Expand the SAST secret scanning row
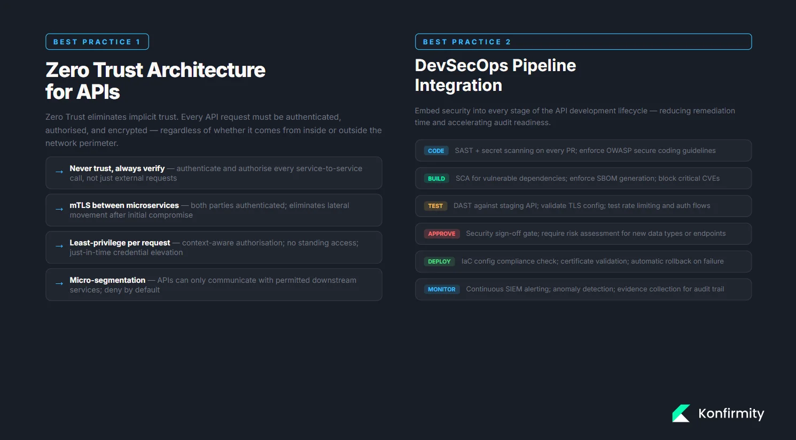The image size is (796, 440). (583, 150)
